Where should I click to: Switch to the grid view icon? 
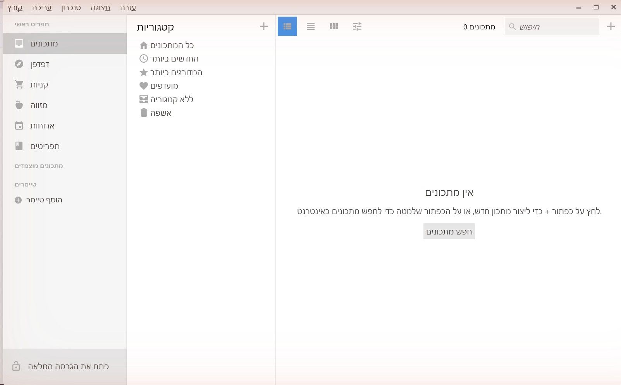(x=334, y=26)
